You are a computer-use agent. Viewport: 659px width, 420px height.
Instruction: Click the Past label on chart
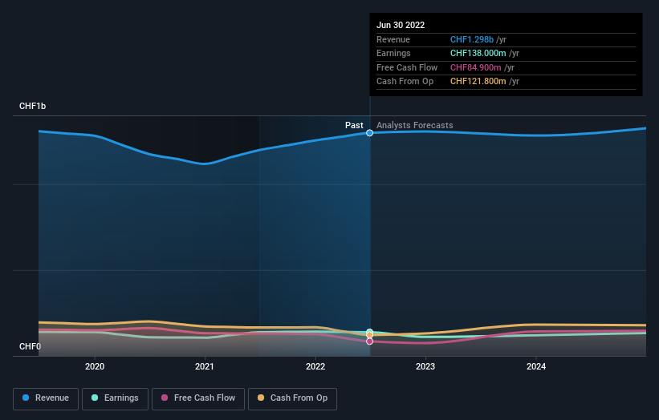[354, 125]
